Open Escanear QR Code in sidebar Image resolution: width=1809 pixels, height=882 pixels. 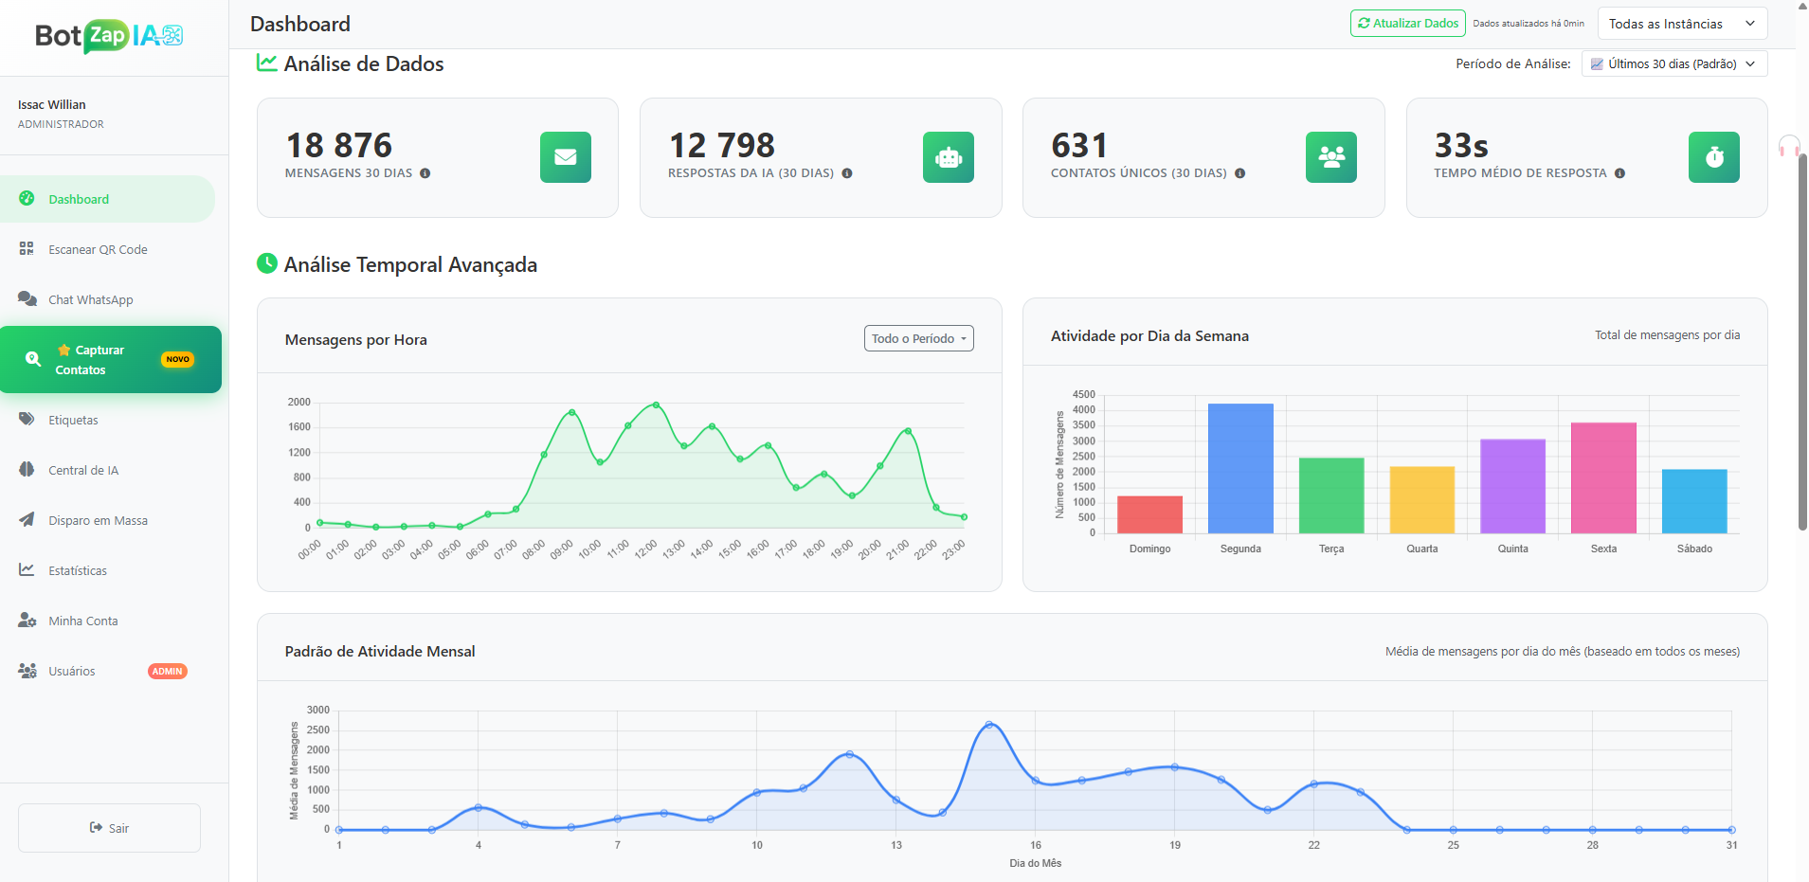98,250
